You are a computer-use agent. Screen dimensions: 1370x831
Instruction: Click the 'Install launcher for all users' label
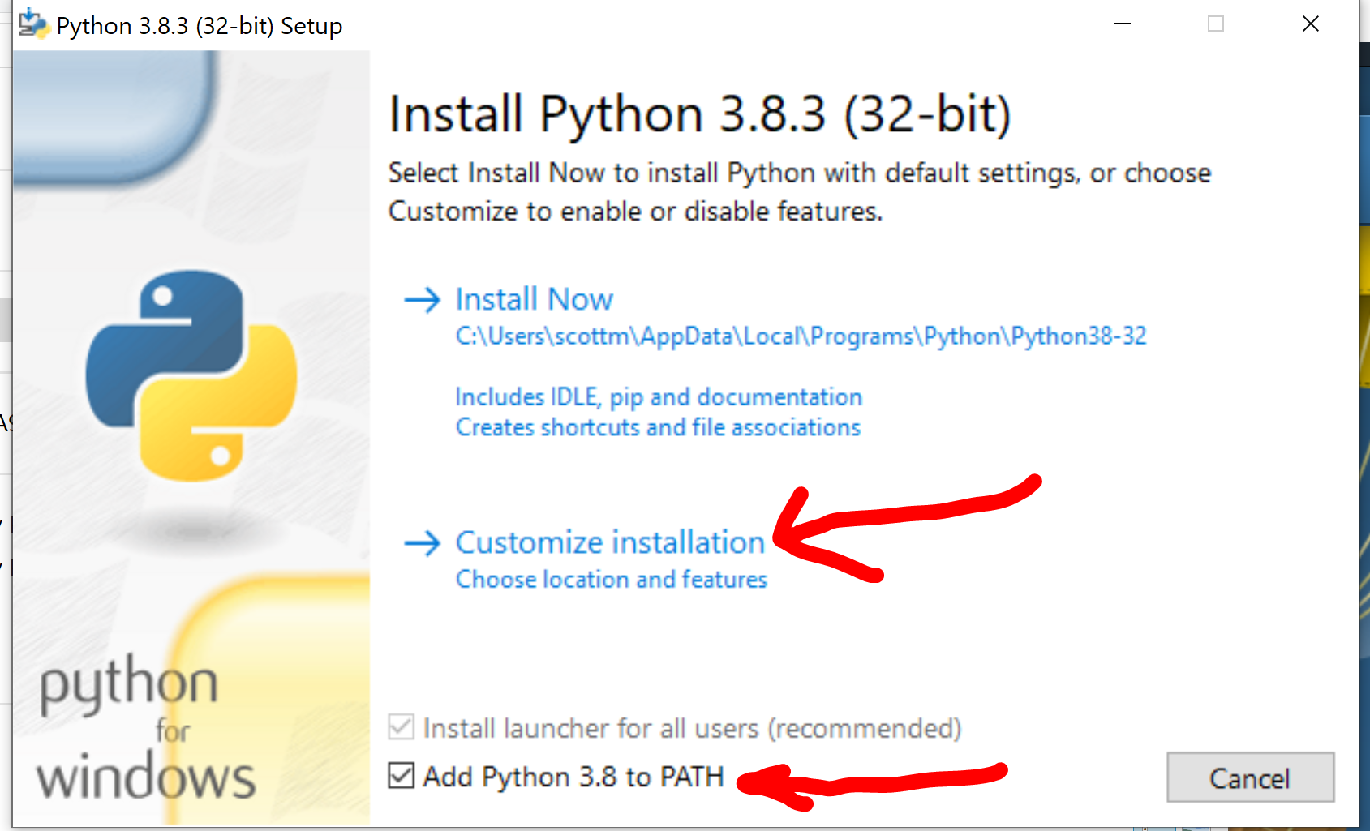click(692, 728)
